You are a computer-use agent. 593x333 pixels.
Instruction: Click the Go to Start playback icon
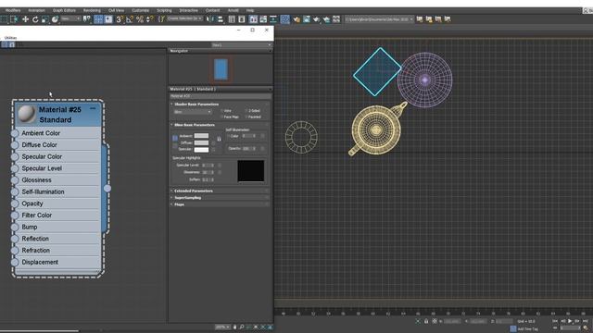(x=555, y=321)
